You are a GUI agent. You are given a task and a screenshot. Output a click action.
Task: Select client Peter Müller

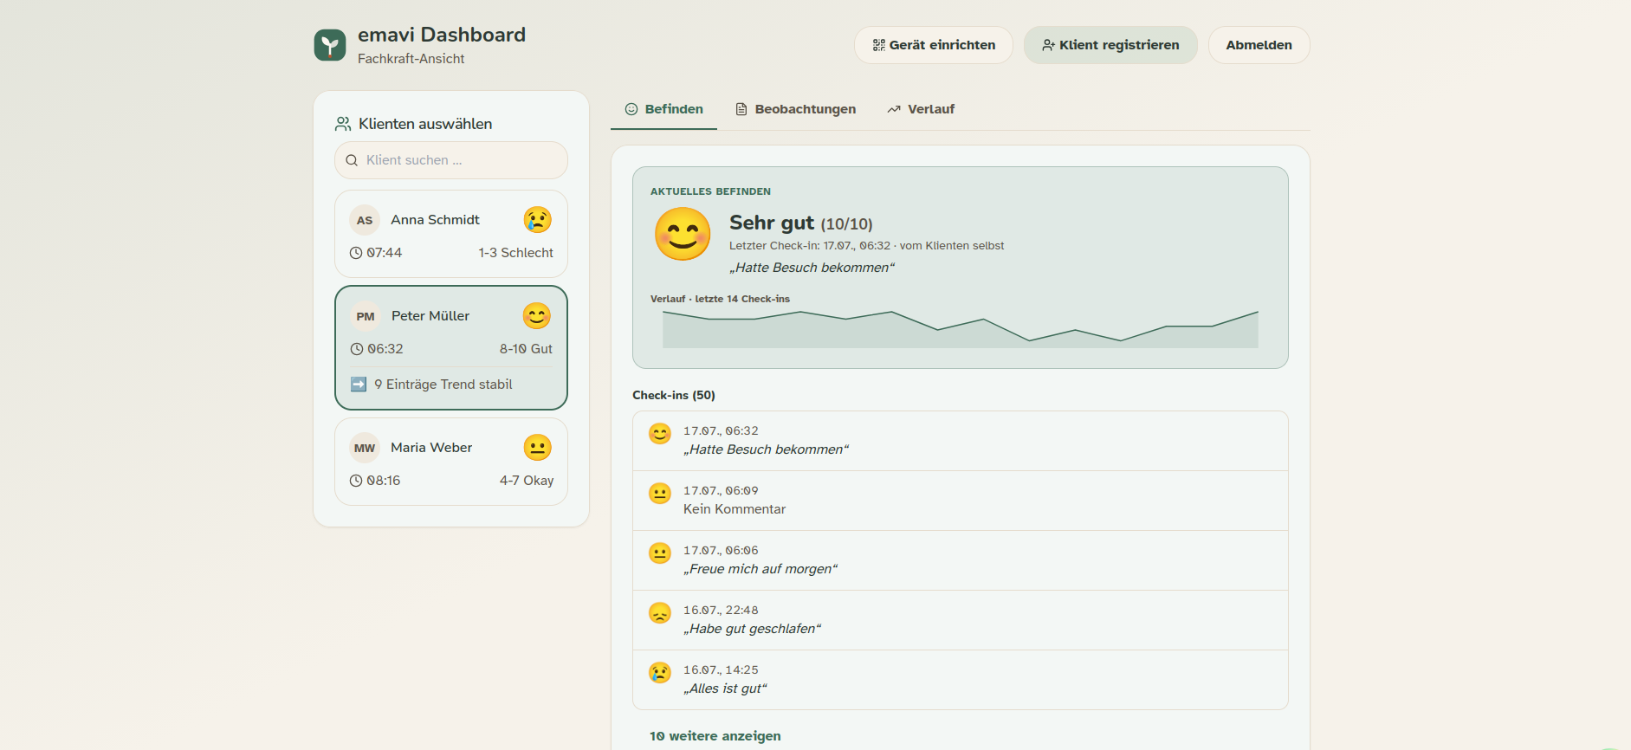pos(451,347)
